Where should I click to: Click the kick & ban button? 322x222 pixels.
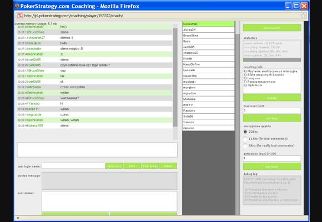click(x=150, y=166)
